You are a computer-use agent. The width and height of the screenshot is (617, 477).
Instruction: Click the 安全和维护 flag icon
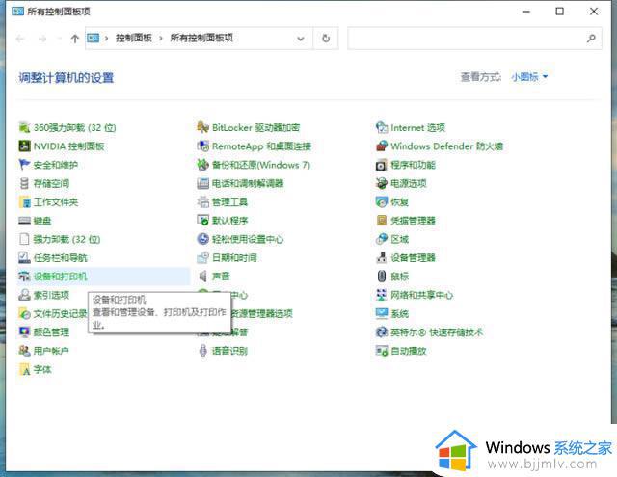(x=24, y=165)
